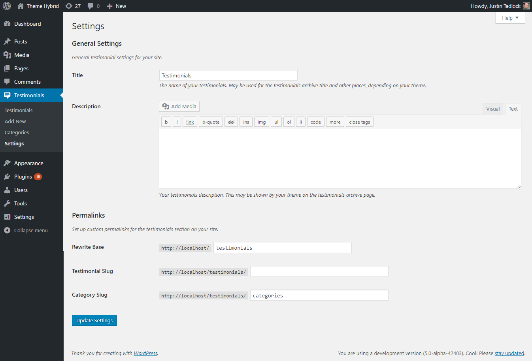Viewport: 532px width, 361px height.
Task: Click the ins quicktag button
Action: (x=246, y=122)
